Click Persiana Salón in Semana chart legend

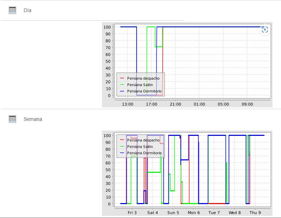pyautogui.click(x=140, y=147)
